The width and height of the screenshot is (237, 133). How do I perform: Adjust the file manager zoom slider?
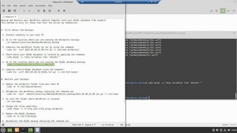[229, 125]
